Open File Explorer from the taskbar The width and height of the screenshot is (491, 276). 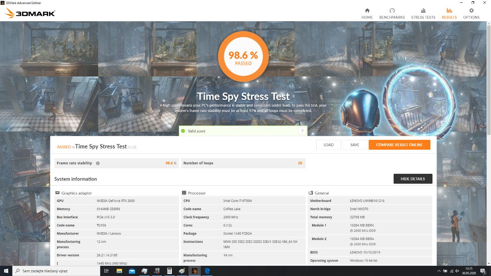(x=119, y=271)
